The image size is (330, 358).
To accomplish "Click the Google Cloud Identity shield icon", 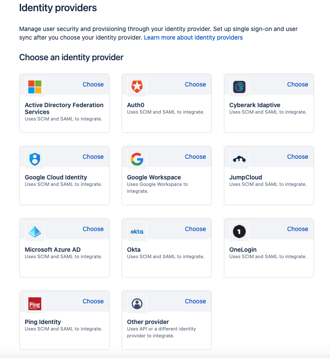I will coord(34,159).
